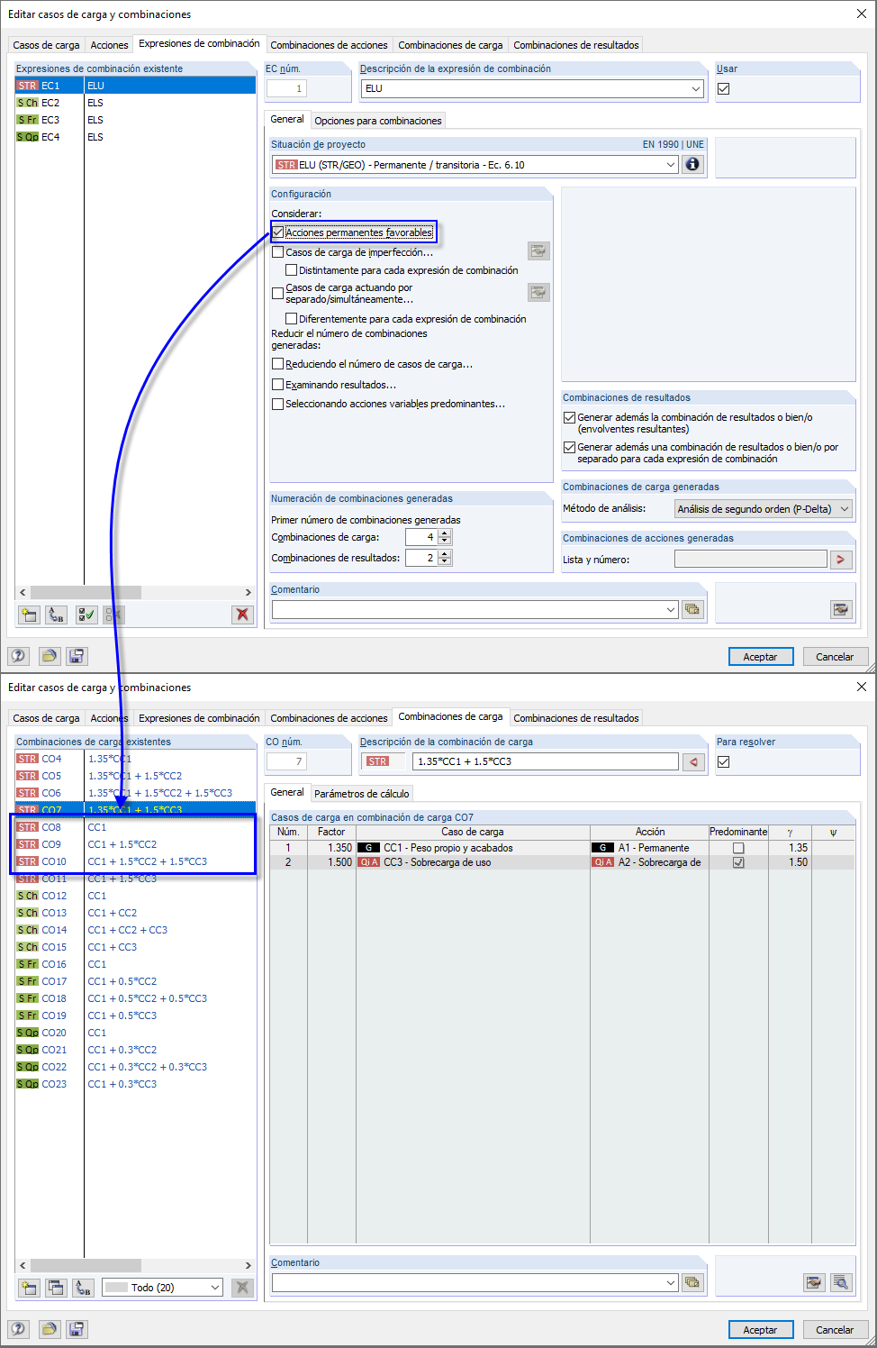Toggle the Usar checkbox
Viewport: 877px width, 1348px height.
click(723, 88)
